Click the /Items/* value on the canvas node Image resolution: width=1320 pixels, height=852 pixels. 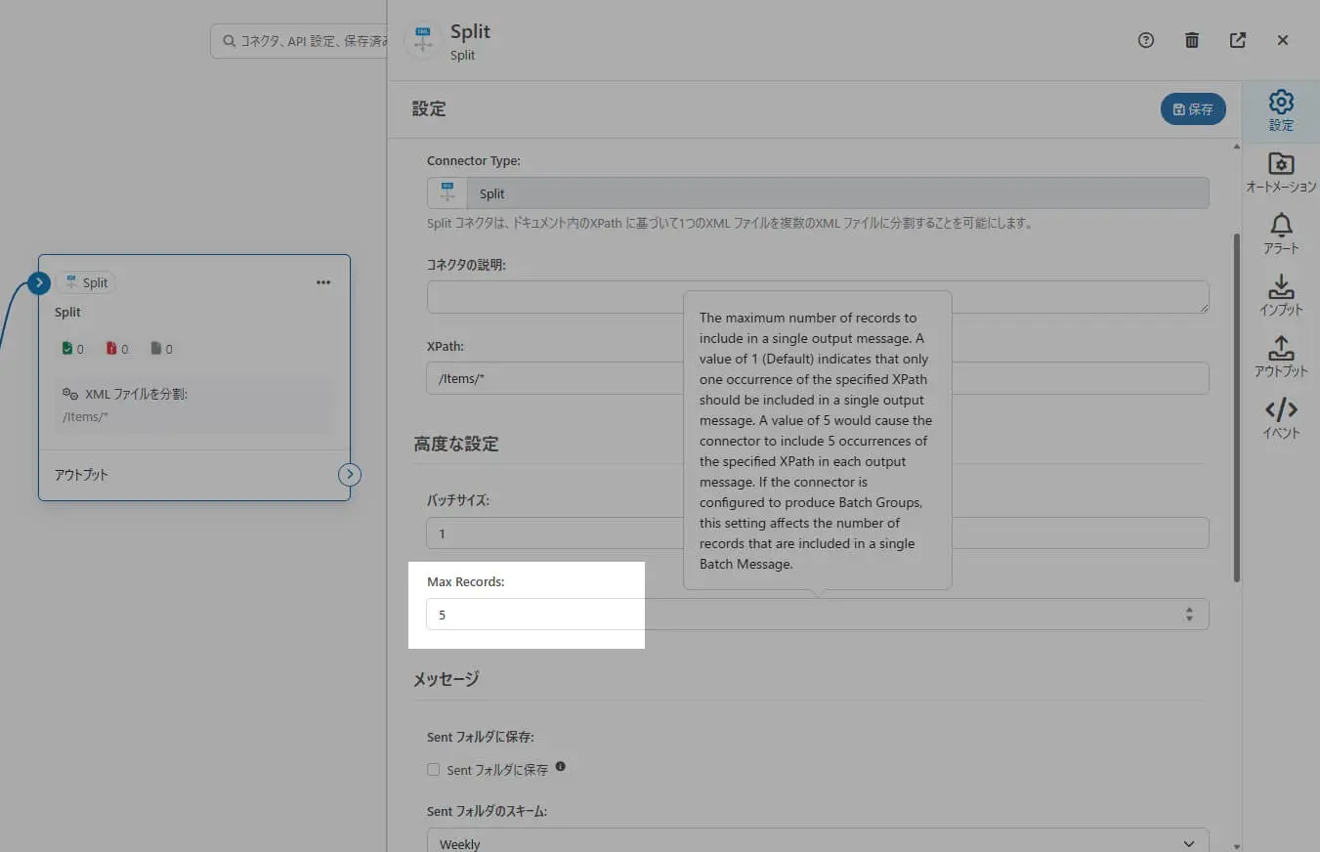(x=85, y=417)
